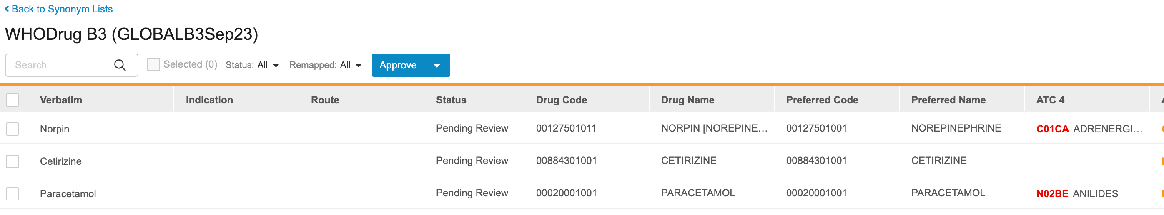Toggle the select-all header checkbox
1164x215 pixels.
(13, 100)
